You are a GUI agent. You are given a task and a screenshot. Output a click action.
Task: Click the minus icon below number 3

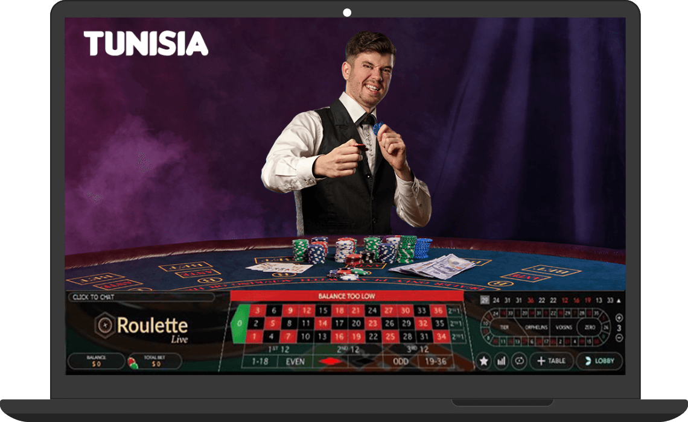tap(619, 338)
